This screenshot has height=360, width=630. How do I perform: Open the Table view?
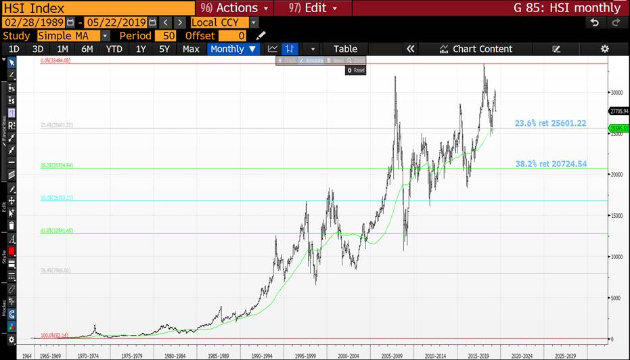[345, 49]
